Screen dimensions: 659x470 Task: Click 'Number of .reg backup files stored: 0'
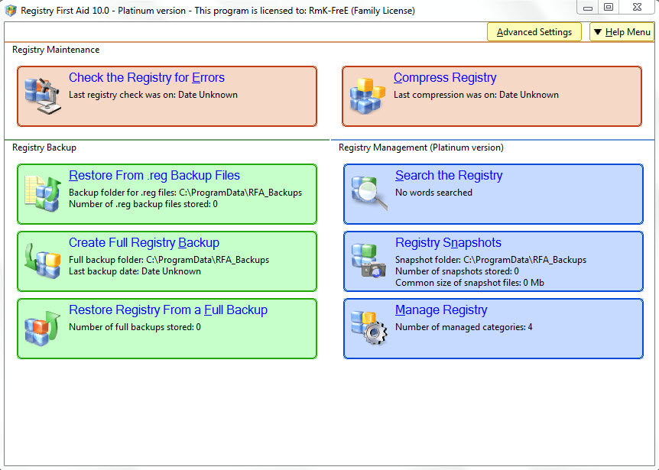click(x=143, y=204)
